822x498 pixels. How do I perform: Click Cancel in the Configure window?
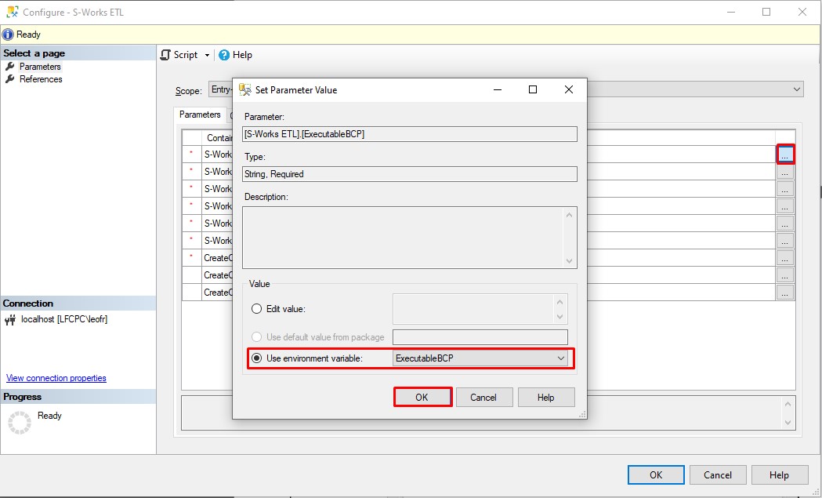(x=718, y=475)
